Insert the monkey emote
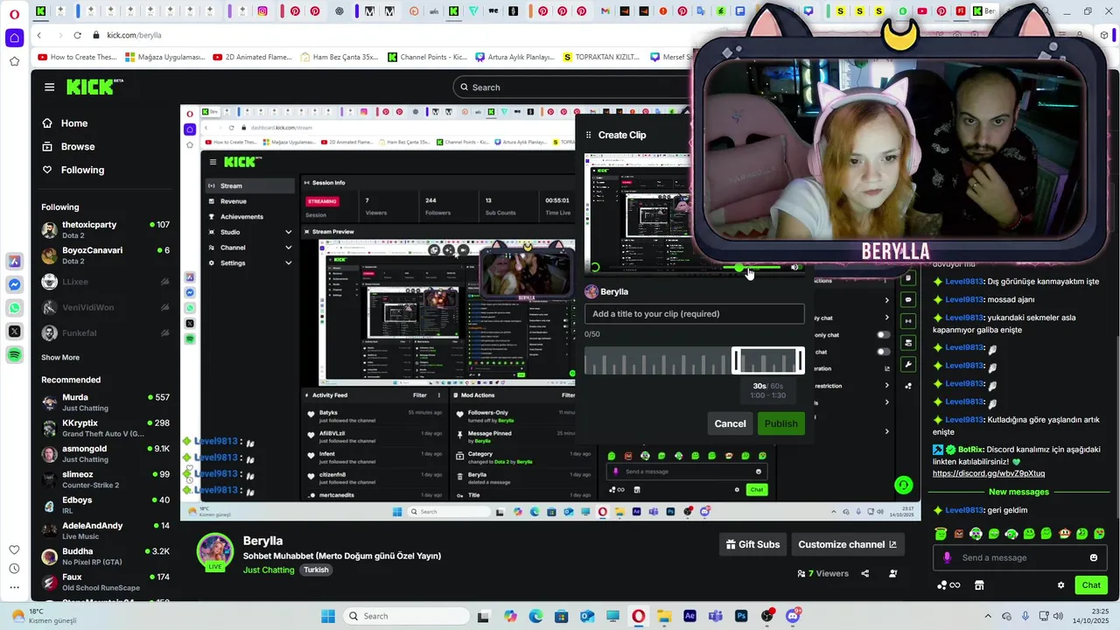 pos(1065,534)
